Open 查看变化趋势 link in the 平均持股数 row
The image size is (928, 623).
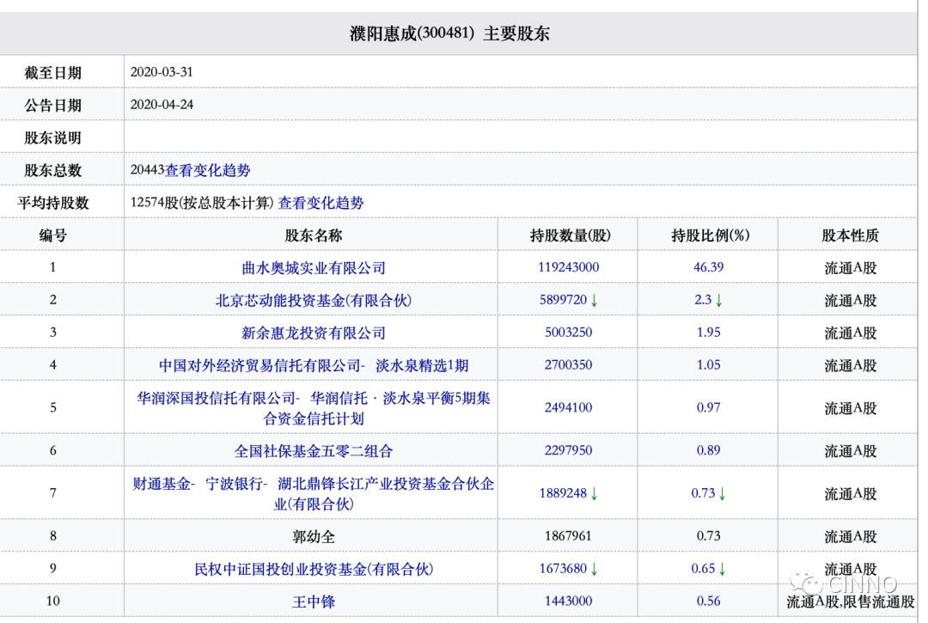point(321,203)
